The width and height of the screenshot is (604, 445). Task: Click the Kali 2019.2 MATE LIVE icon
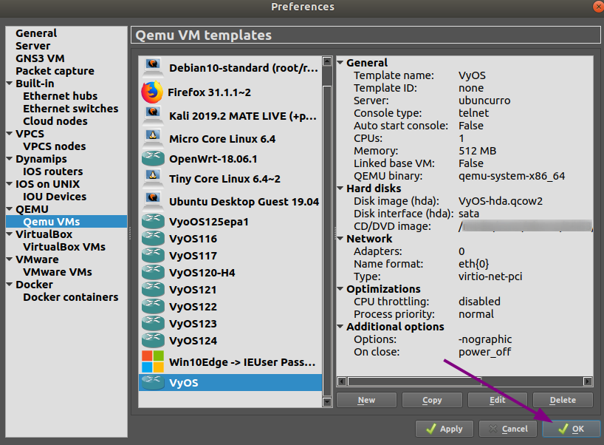pyautogui.click(x=153, y=116)
